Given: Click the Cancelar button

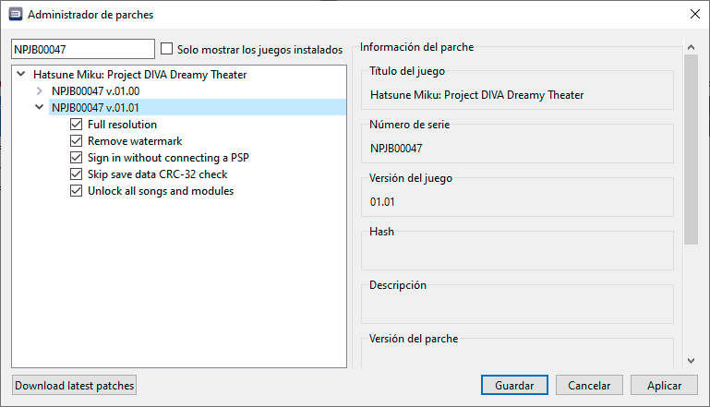Looking at the screenshot, I should pos(589,385).
